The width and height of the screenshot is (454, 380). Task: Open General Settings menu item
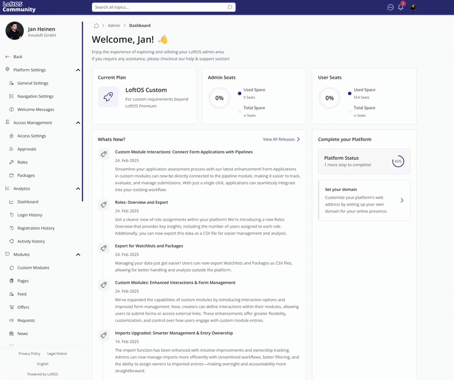tap(32, 83)
